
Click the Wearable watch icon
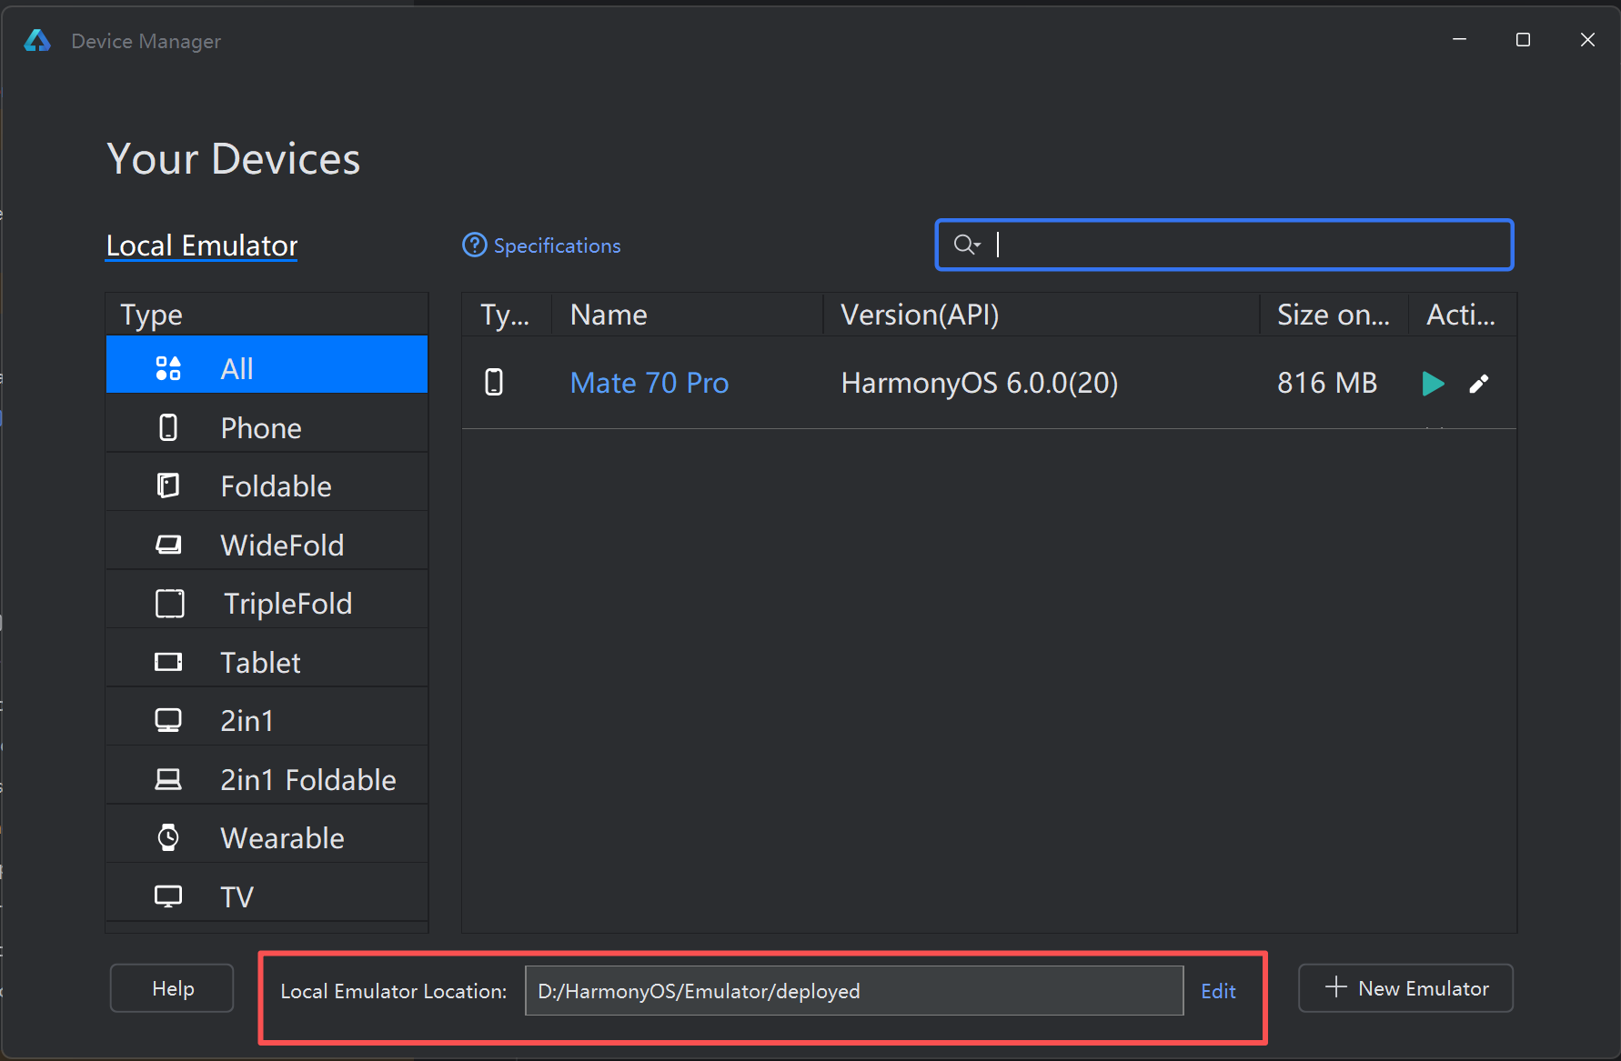168,837
